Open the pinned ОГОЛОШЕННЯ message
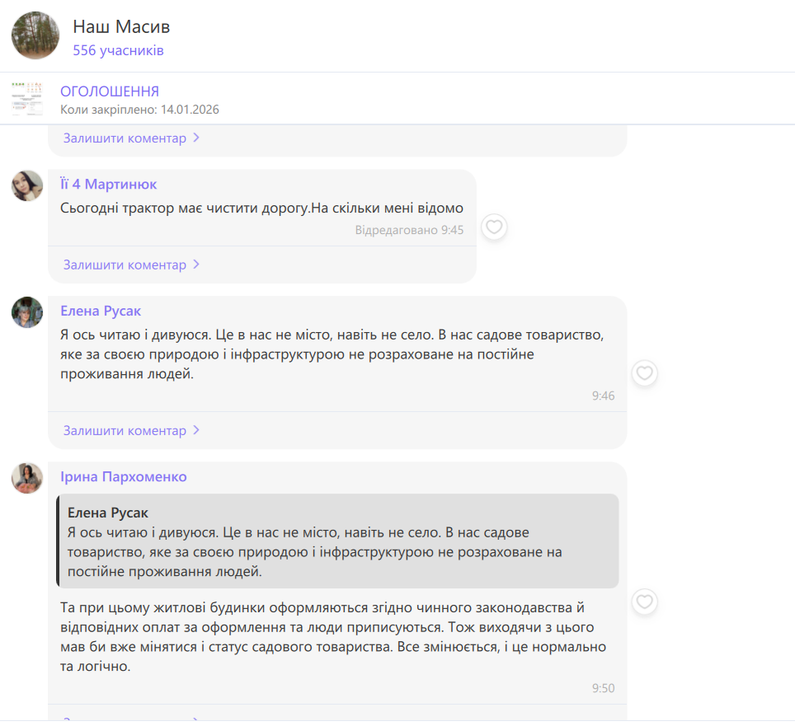 click(110, 91)
